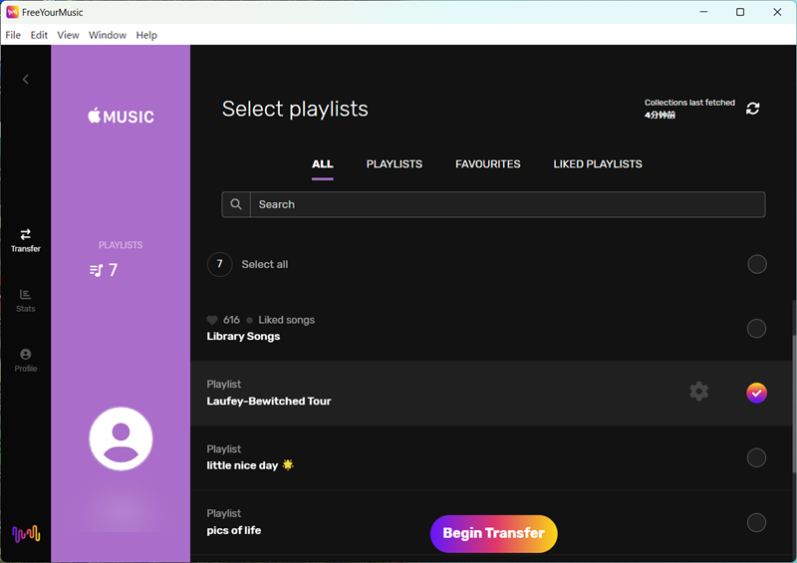Click the FreeYourMusic title bar app icon
Viewport: 797px width, 563px height.
[12, 12]
